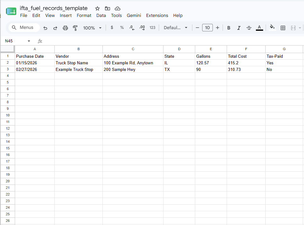304x225 pixels.
Task: Open the 100% zoom dropdown
Action: point(92,28)
